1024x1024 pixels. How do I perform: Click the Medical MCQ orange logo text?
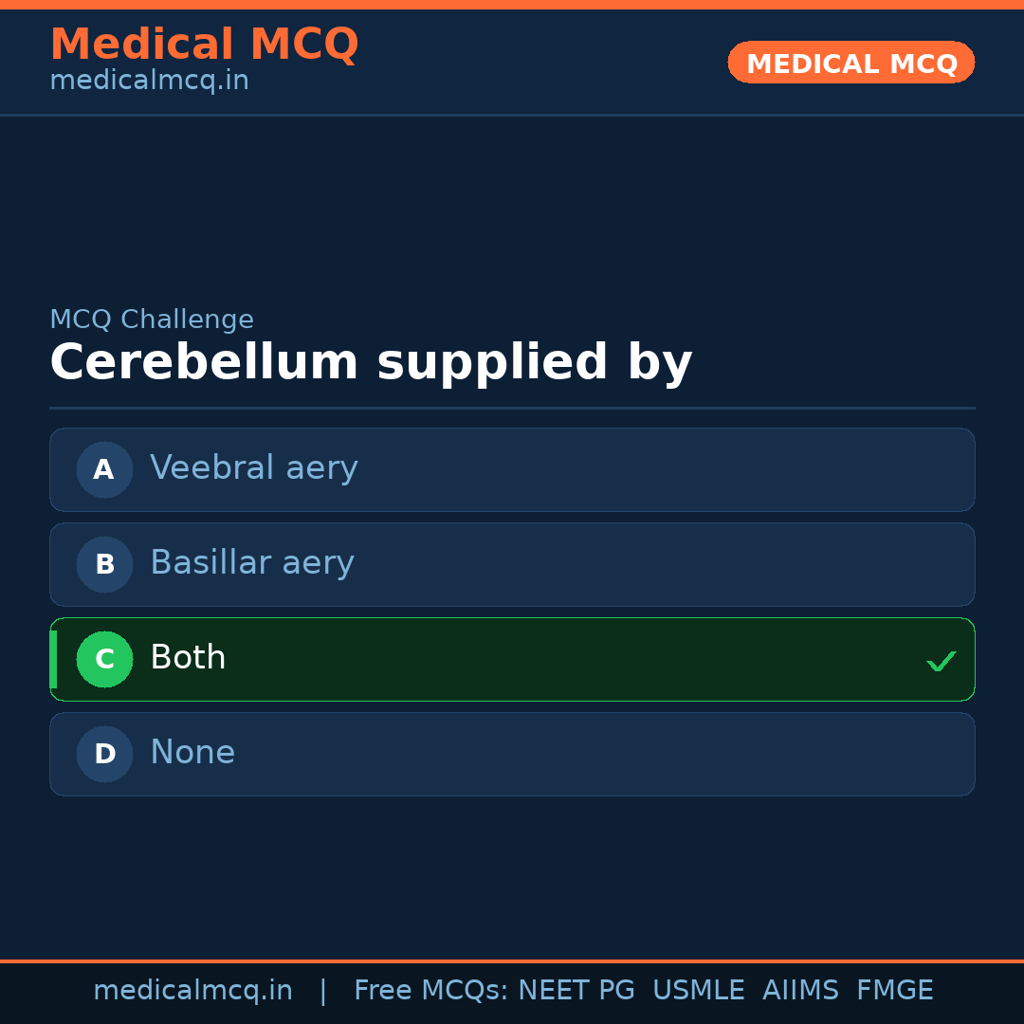click(x=204, y=44)
